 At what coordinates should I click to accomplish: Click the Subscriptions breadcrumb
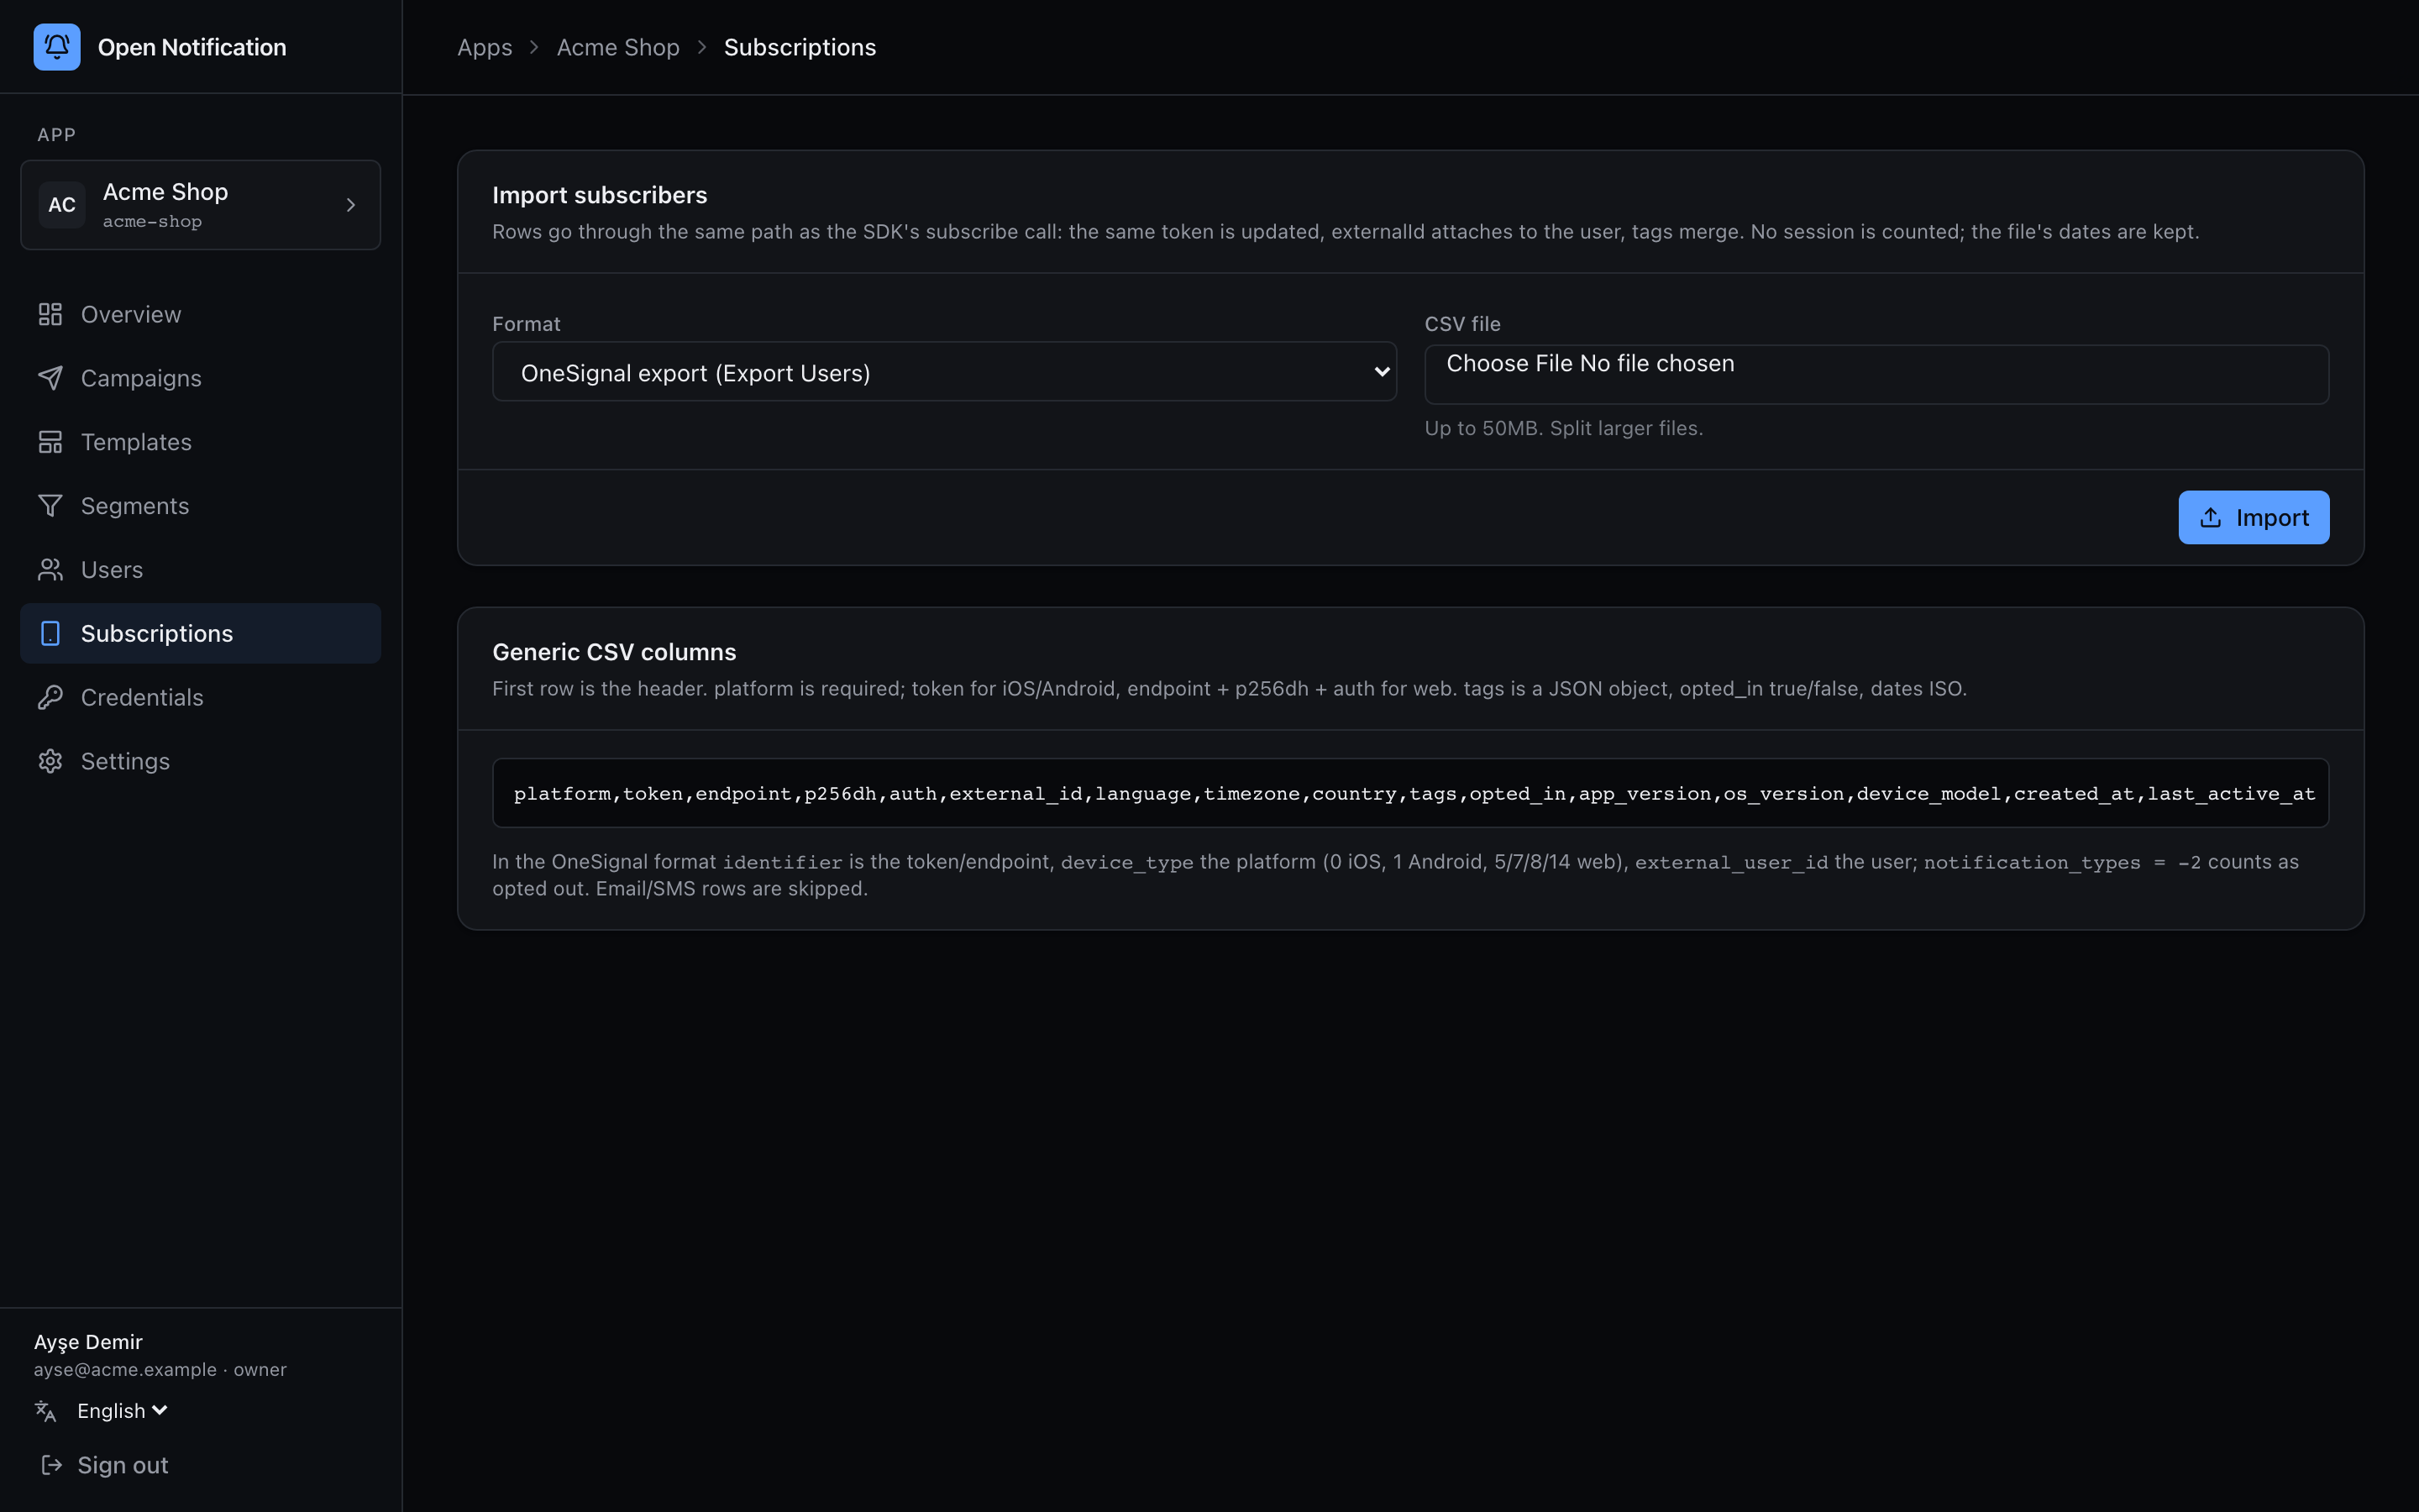(800, 47)
